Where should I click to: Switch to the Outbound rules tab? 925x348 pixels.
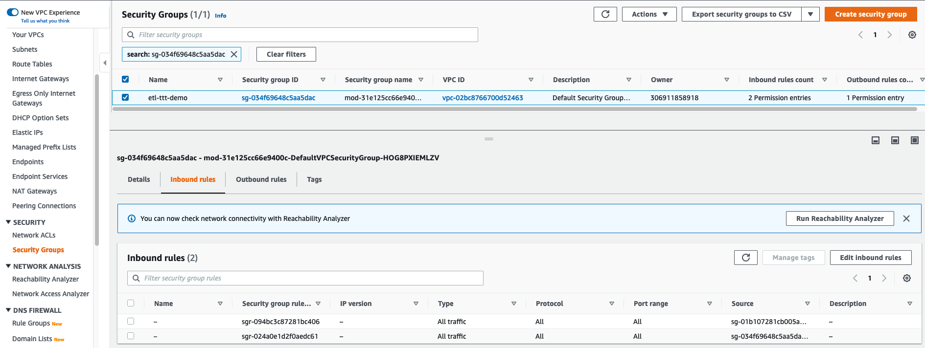(x=261, y=179)
